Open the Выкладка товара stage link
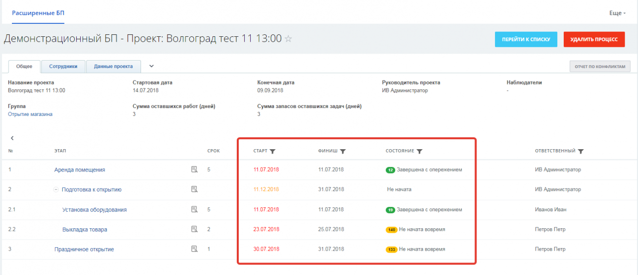The width and height of the screenshot is (638, 275). tap(85, 230)
